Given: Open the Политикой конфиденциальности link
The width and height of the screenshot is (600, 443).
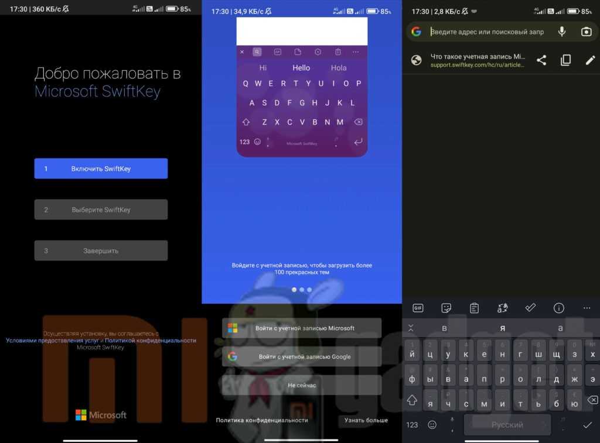Looking at the screenshot, I should 151,340.
